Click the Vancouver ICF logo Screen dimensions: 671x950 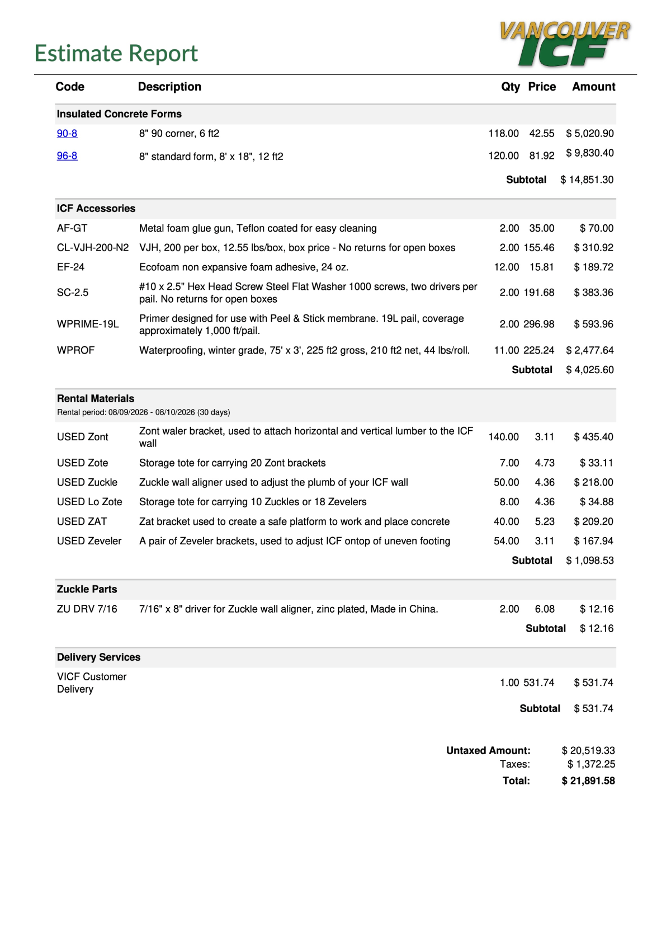[565, 44]
